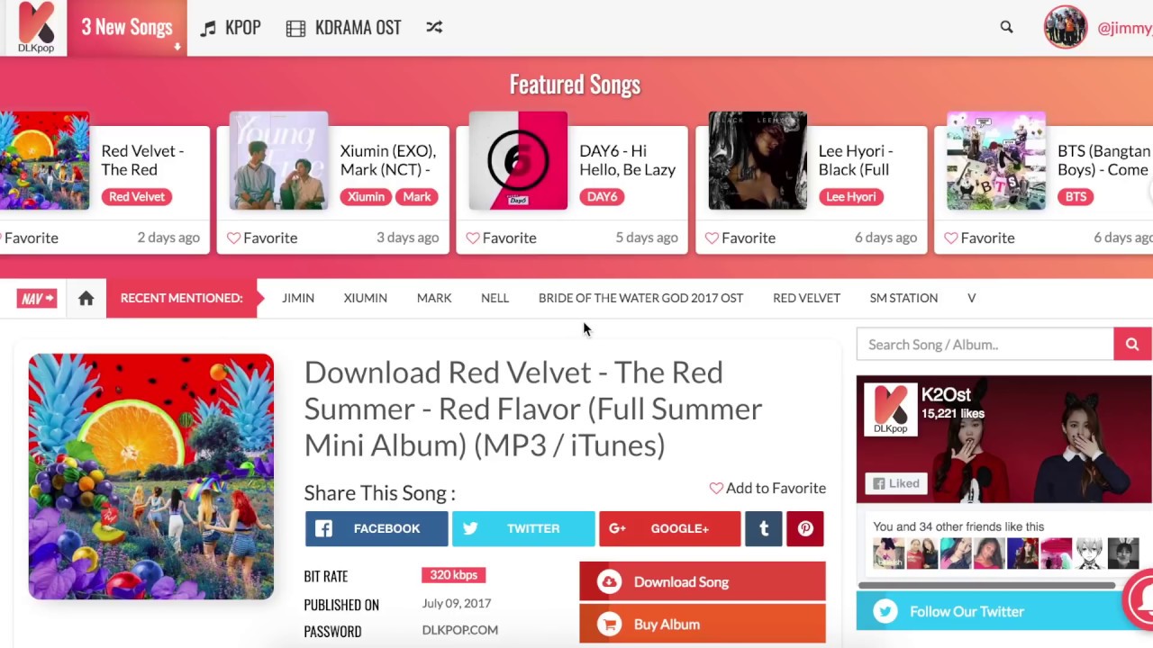Click the Buy Album button
This screenshot has height=648, width=1153.
(x=703, y=624)
